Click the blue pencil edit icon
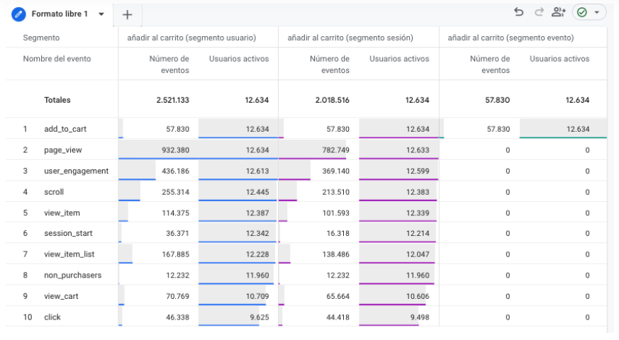619x340 pixels. (x=18, y=14)
